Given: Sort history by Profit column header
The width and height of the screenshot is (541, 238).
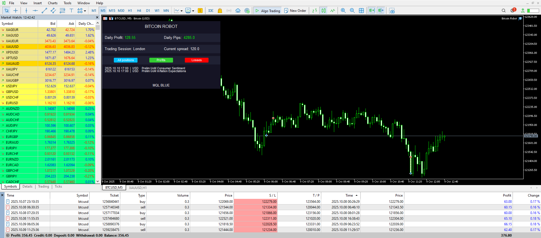Looking at the screenshot, I should [507, 195].
